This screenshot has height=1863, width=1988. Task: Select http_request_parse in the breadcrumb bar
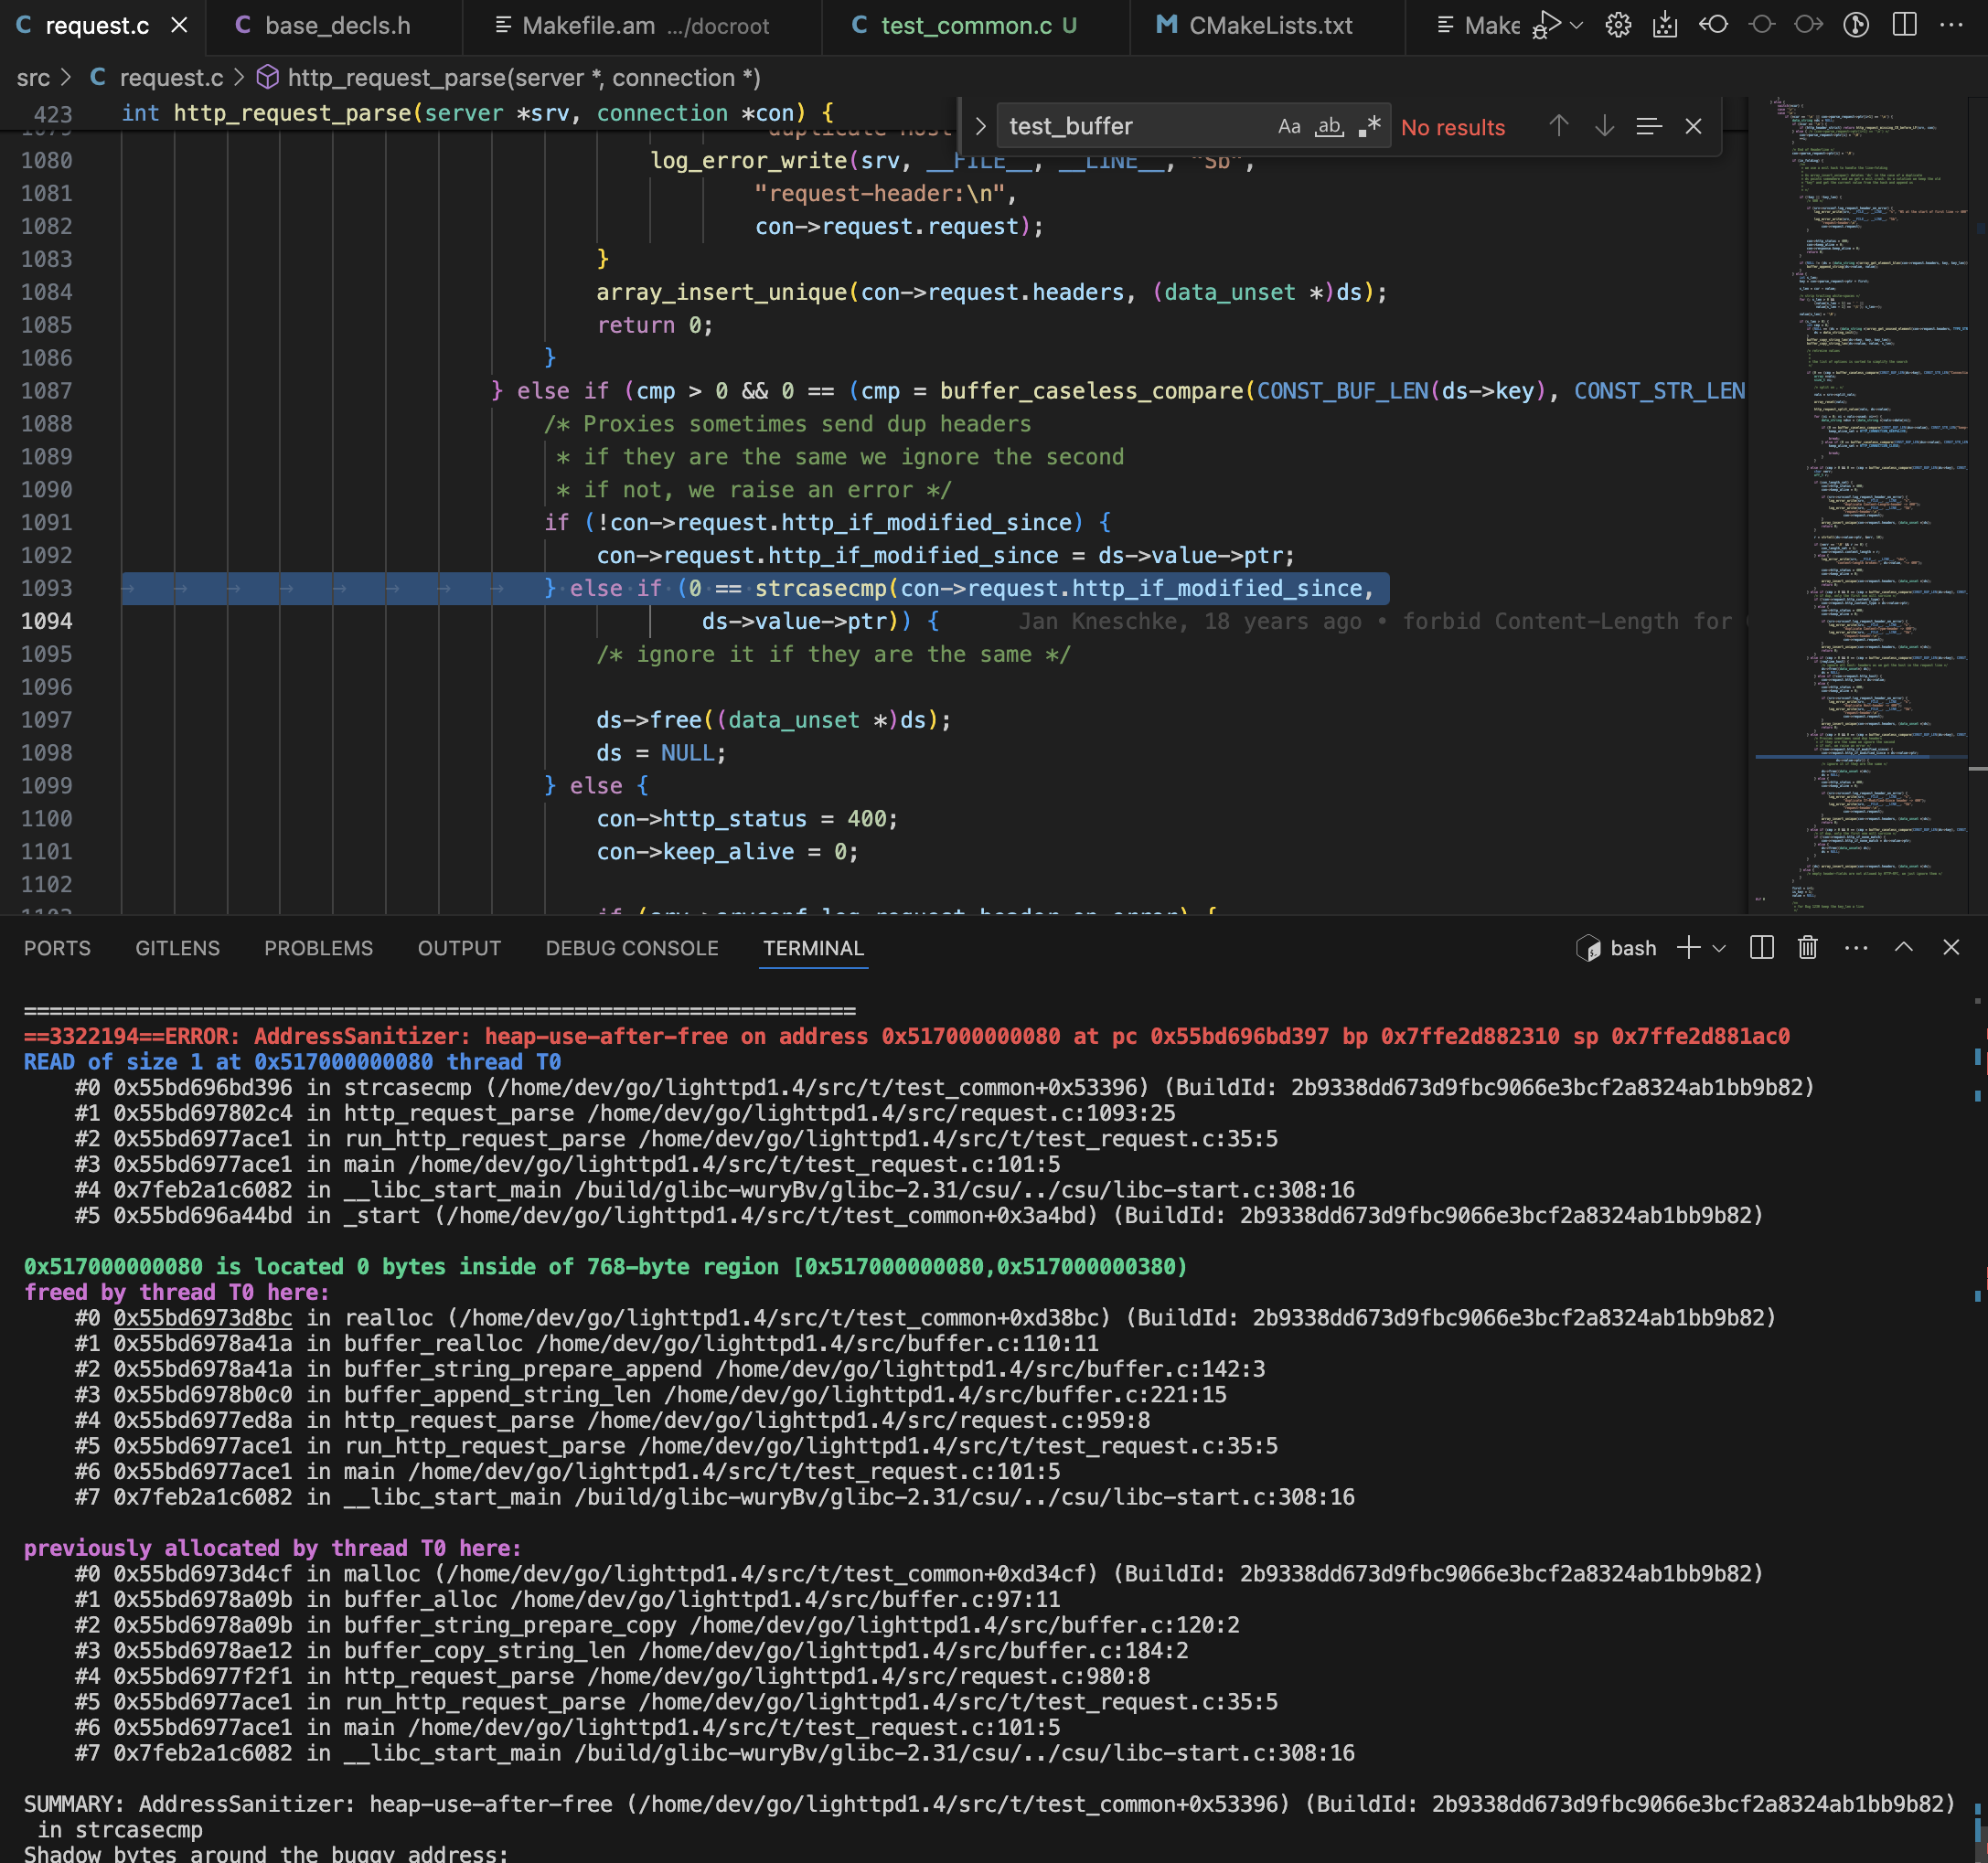pos(522,78)
